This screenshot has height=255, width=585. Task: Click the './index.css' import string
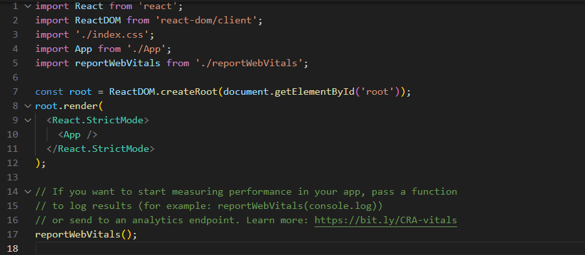point(112,35)
